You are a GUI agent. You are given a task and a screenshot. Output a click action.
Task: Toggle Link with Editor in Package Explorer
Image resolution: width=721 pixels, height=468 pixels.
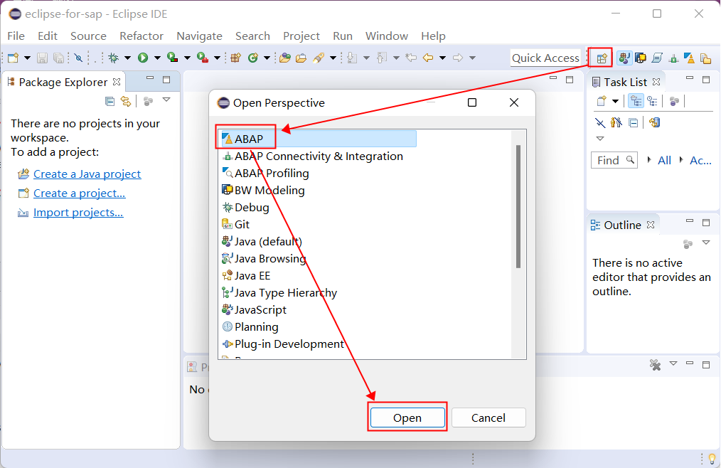[x=126, y=101]
